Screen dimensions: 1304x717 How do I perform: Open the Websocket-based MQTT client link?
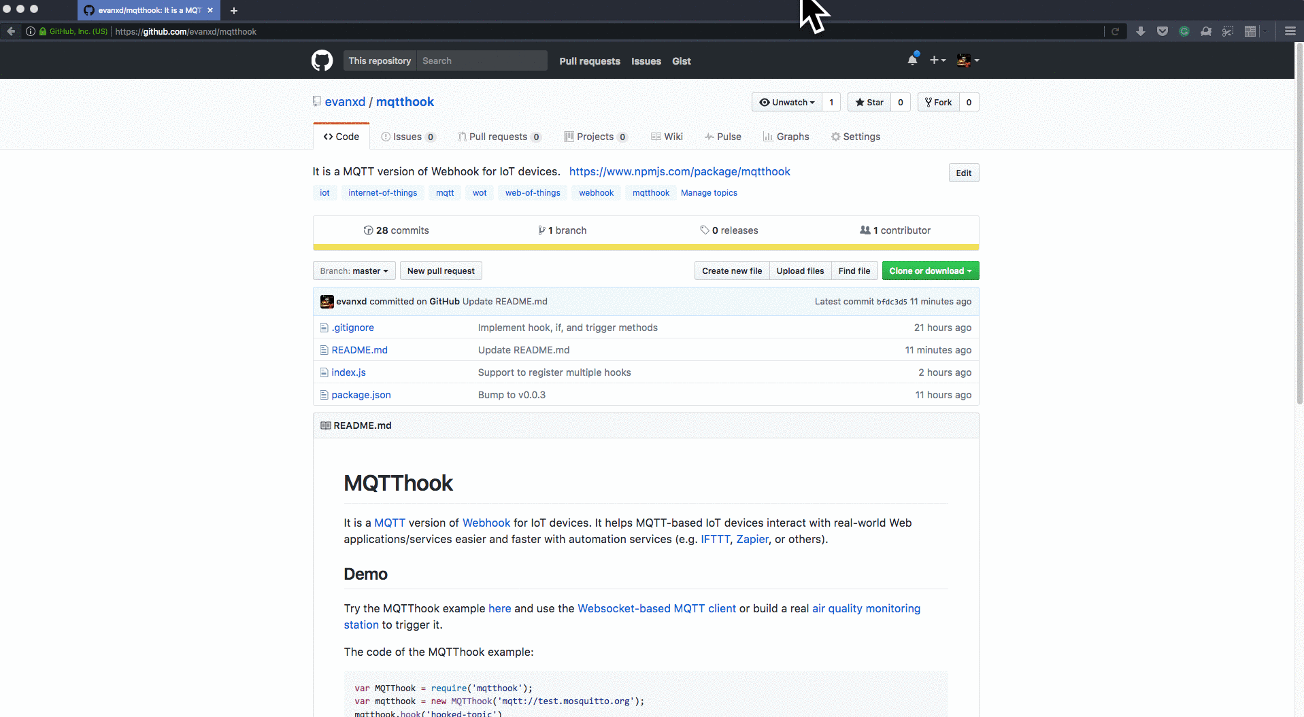pos(656,608)
